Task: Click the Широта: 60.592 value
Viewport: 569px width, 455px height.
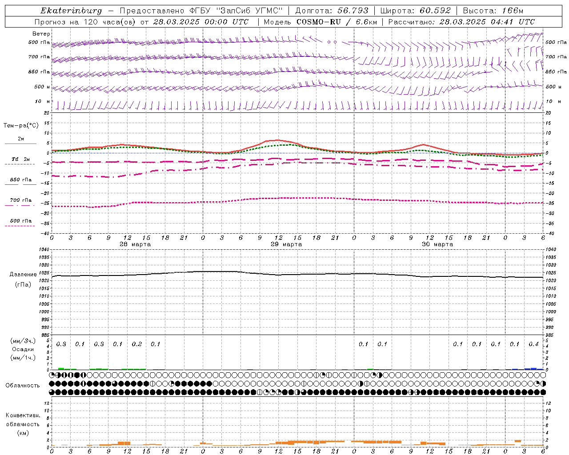Action: coord(415,11)
